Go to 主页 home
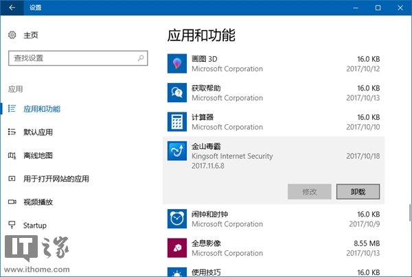Screen dimensions: 412x277 coord(31,35)
